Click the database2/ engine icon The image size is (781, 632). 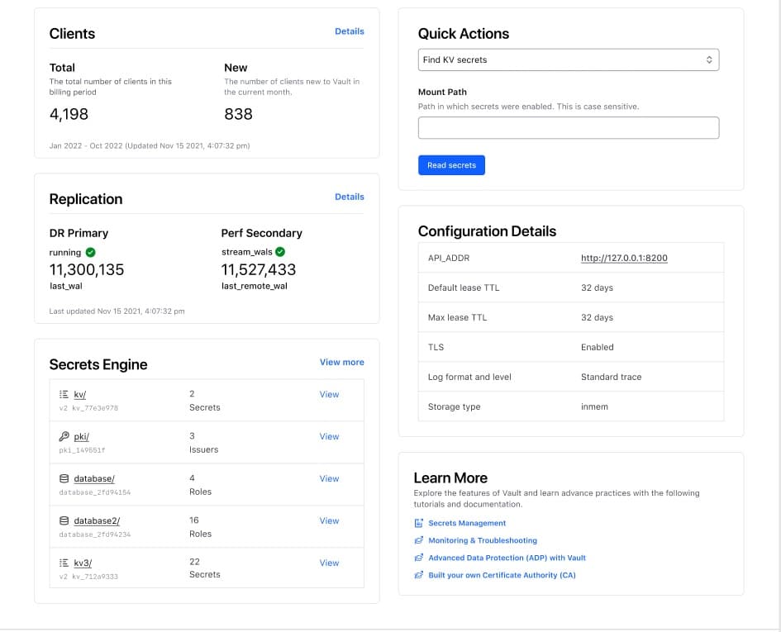pos(64,521)
